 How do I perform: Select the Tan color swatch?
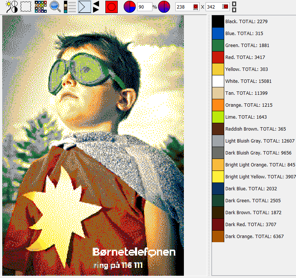pyautogui.click(x=218, y=93)
